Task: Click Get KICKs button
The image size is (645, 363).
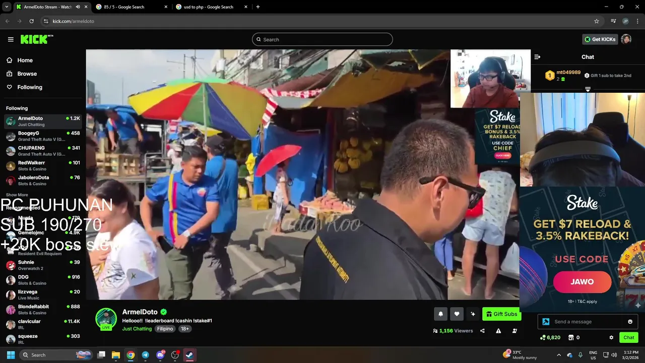Action: (600, 39)
